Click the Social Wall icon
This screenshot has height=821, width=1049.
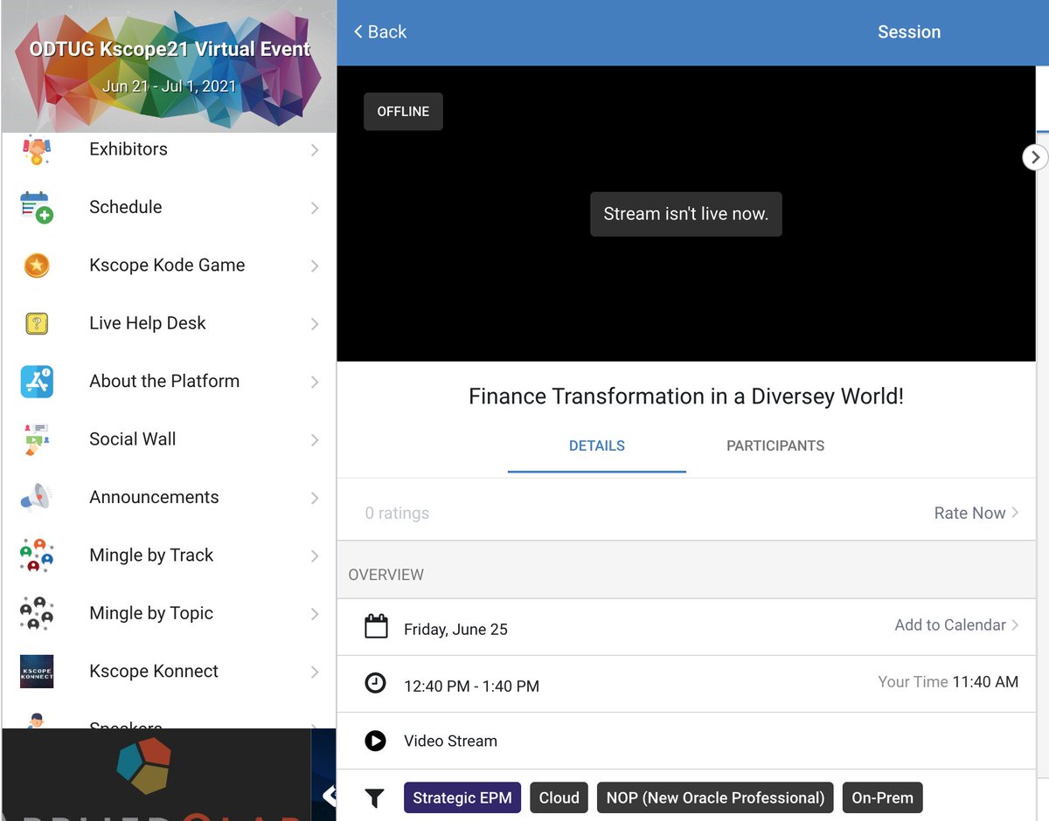click(37, 439)
